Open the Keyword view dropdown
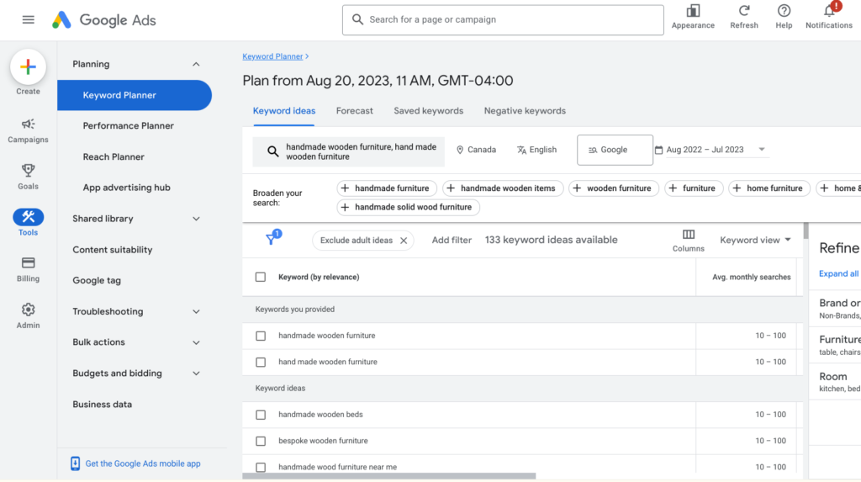The image size is (861, 482). (x=756, y=241)
